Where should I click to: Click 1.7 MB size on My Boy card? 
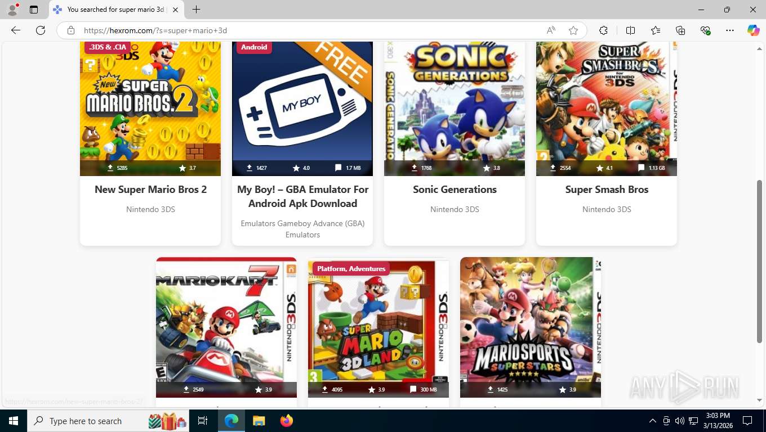coord(348,168)
